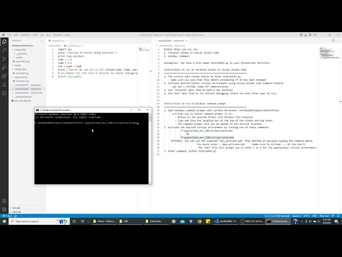This screenshot has height=257, width=342.
Task: Open Google Chrome from the taskbar
Action: [199, 221]
